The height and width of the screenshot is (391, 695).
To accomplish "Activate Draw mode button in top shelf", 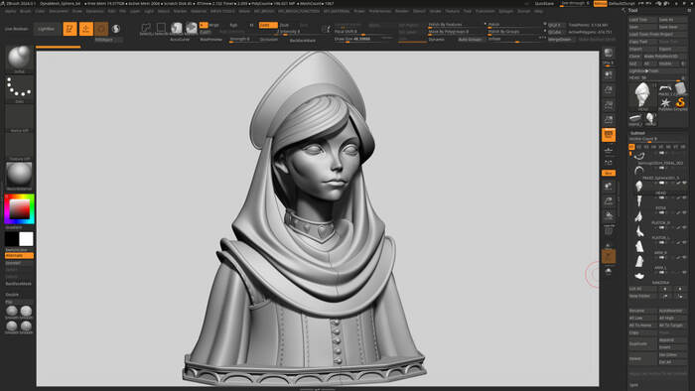I will coord(86,29).
